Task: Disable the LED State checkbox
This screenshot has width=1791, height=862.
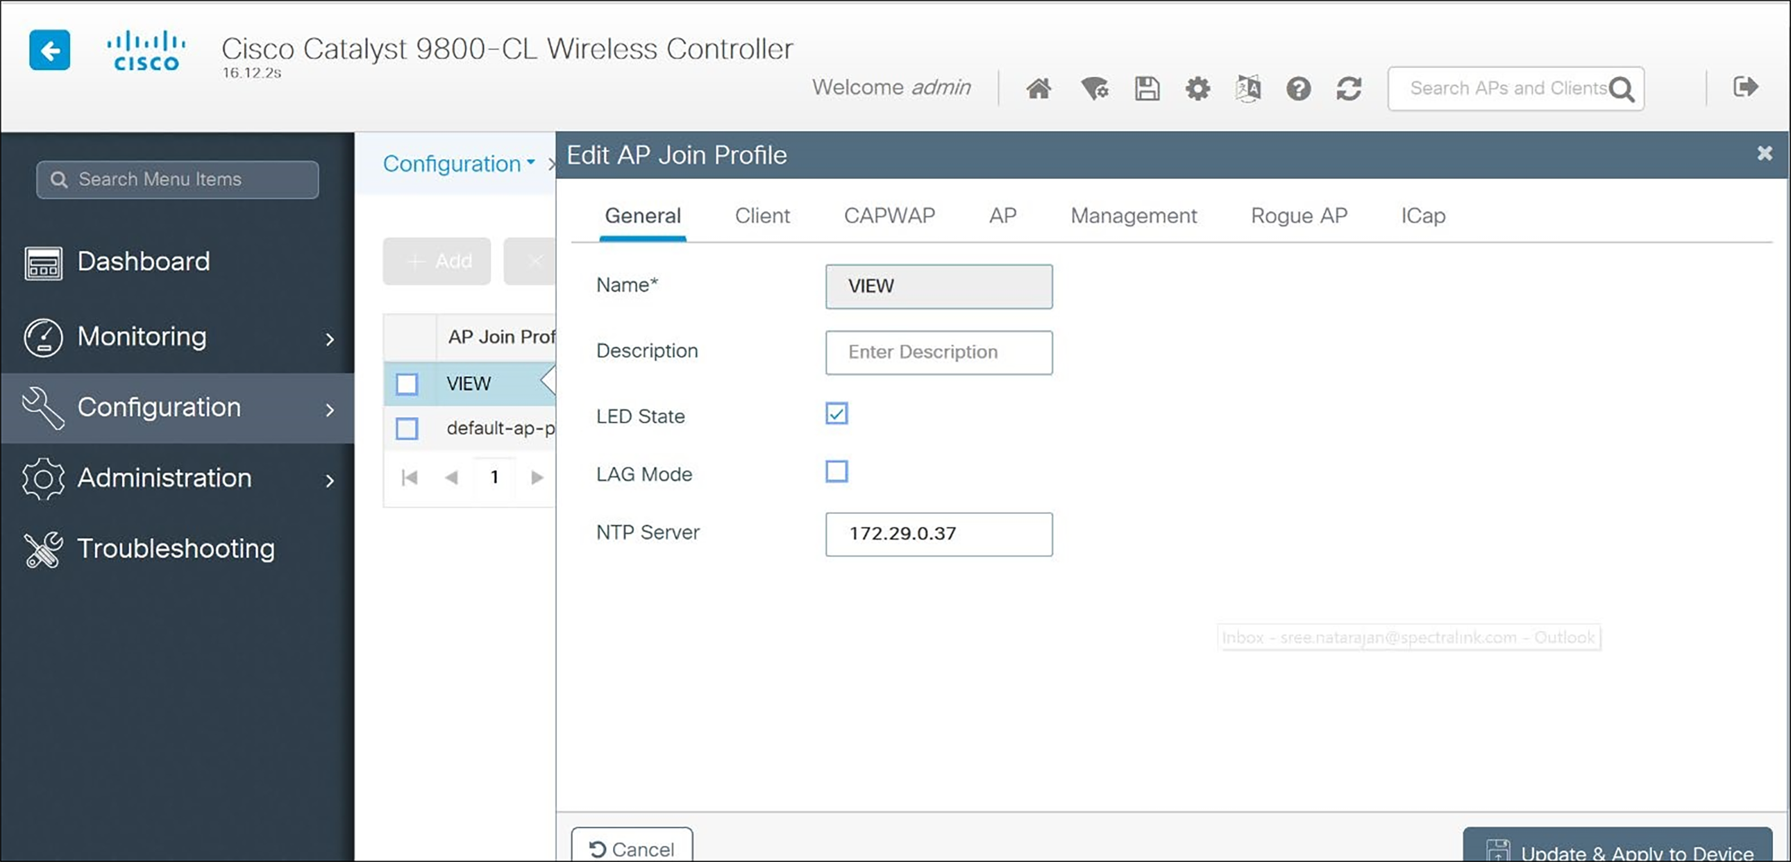Action: [x=836, y=414]
